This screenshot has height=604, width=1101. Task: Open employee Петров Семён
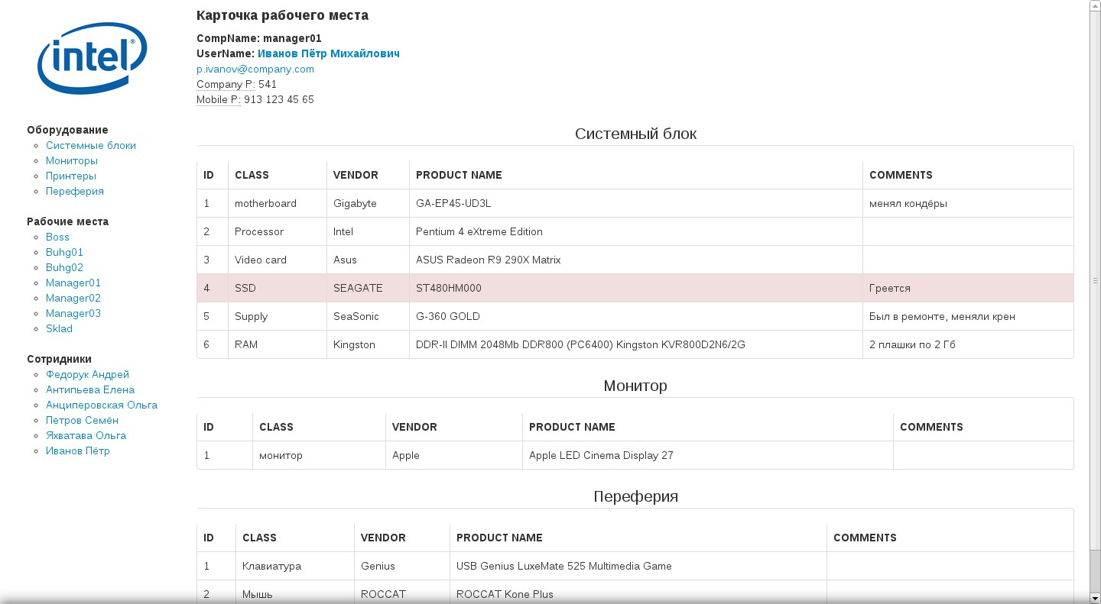[x=82, y=420]
